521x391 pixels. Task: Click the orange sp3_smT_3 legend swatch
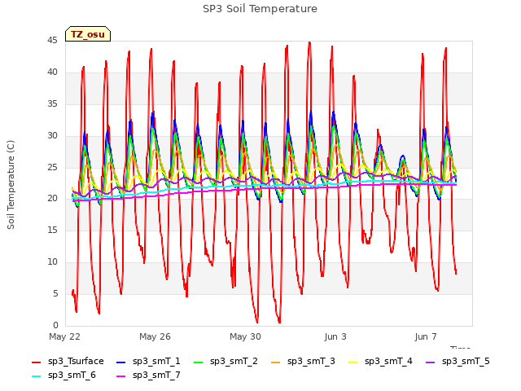(x=276, y=362)
